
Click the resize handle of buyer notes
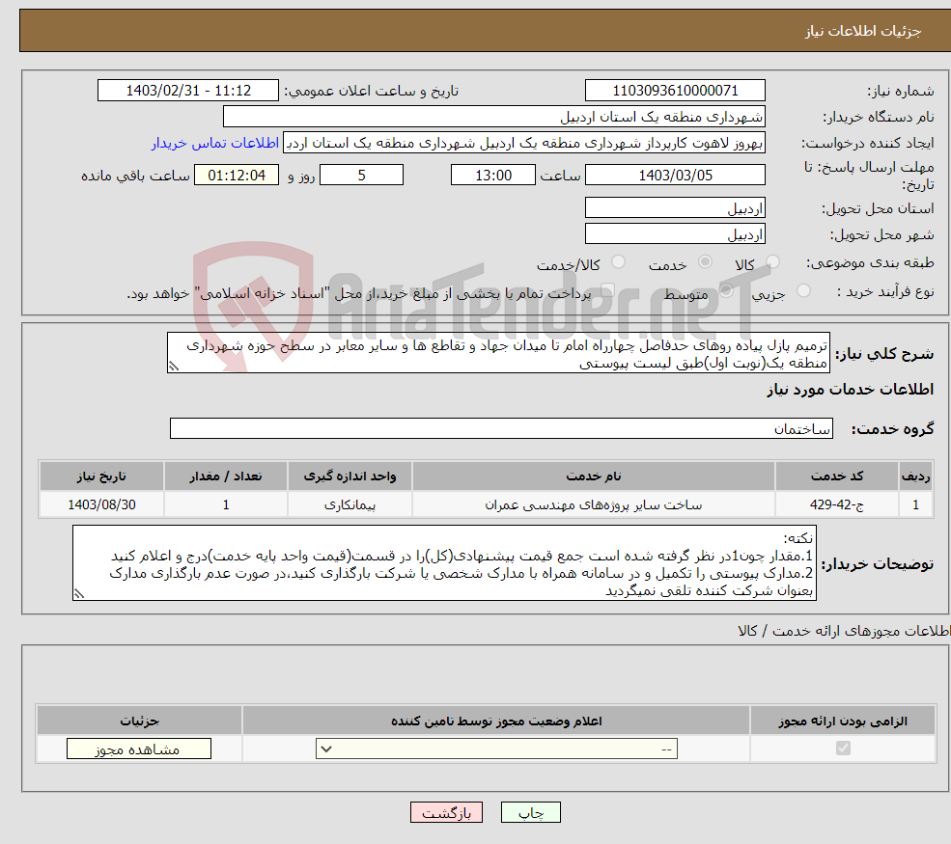coord(79,594)
